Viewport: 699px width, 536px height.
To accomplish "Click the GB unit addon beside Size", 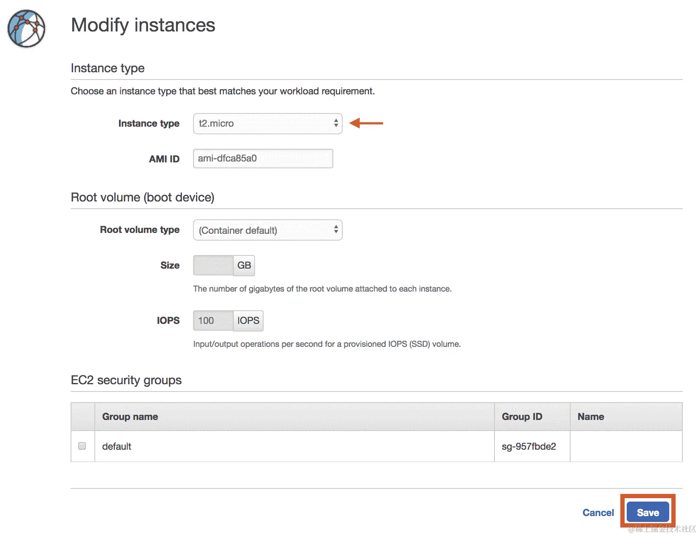I will [x=244, y=265].
